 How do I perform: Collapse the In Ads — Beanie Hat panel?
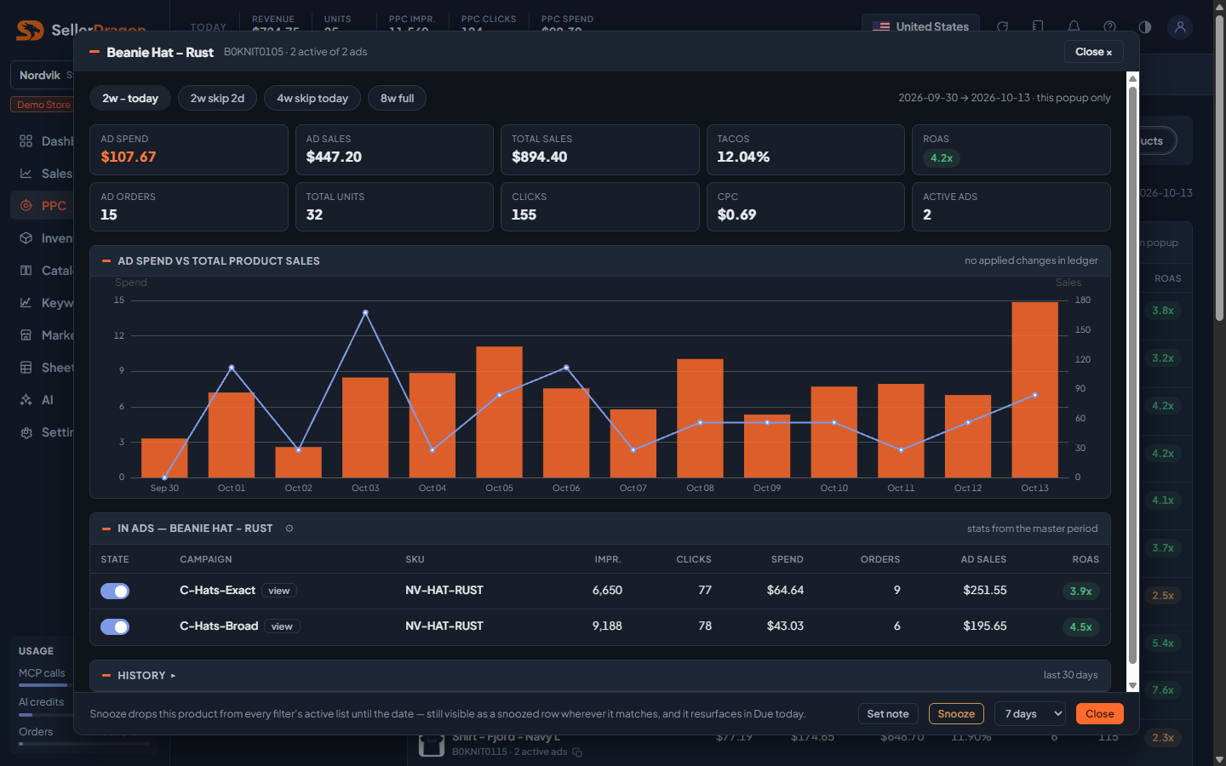point(106,529)
